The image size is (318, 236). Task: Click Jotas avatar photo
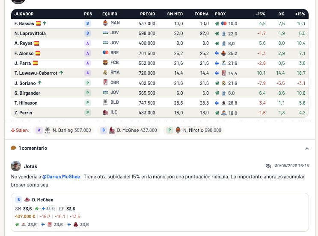tap(16, 166)
